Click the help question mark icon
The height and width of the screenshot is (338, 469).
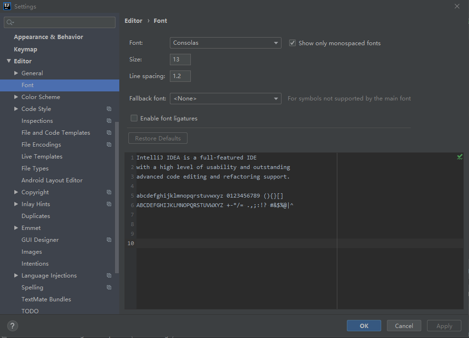(13, 326)
